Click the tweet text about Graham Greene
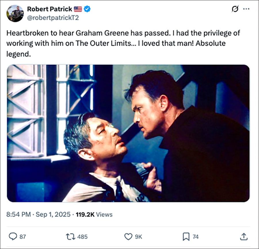 pyautogui.click(x=123, y=43)
